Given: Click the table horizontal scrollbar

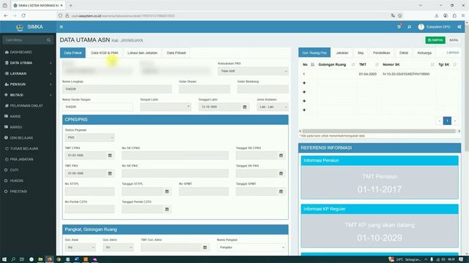Looking at the screenshot, I should (x=379, y=131).
